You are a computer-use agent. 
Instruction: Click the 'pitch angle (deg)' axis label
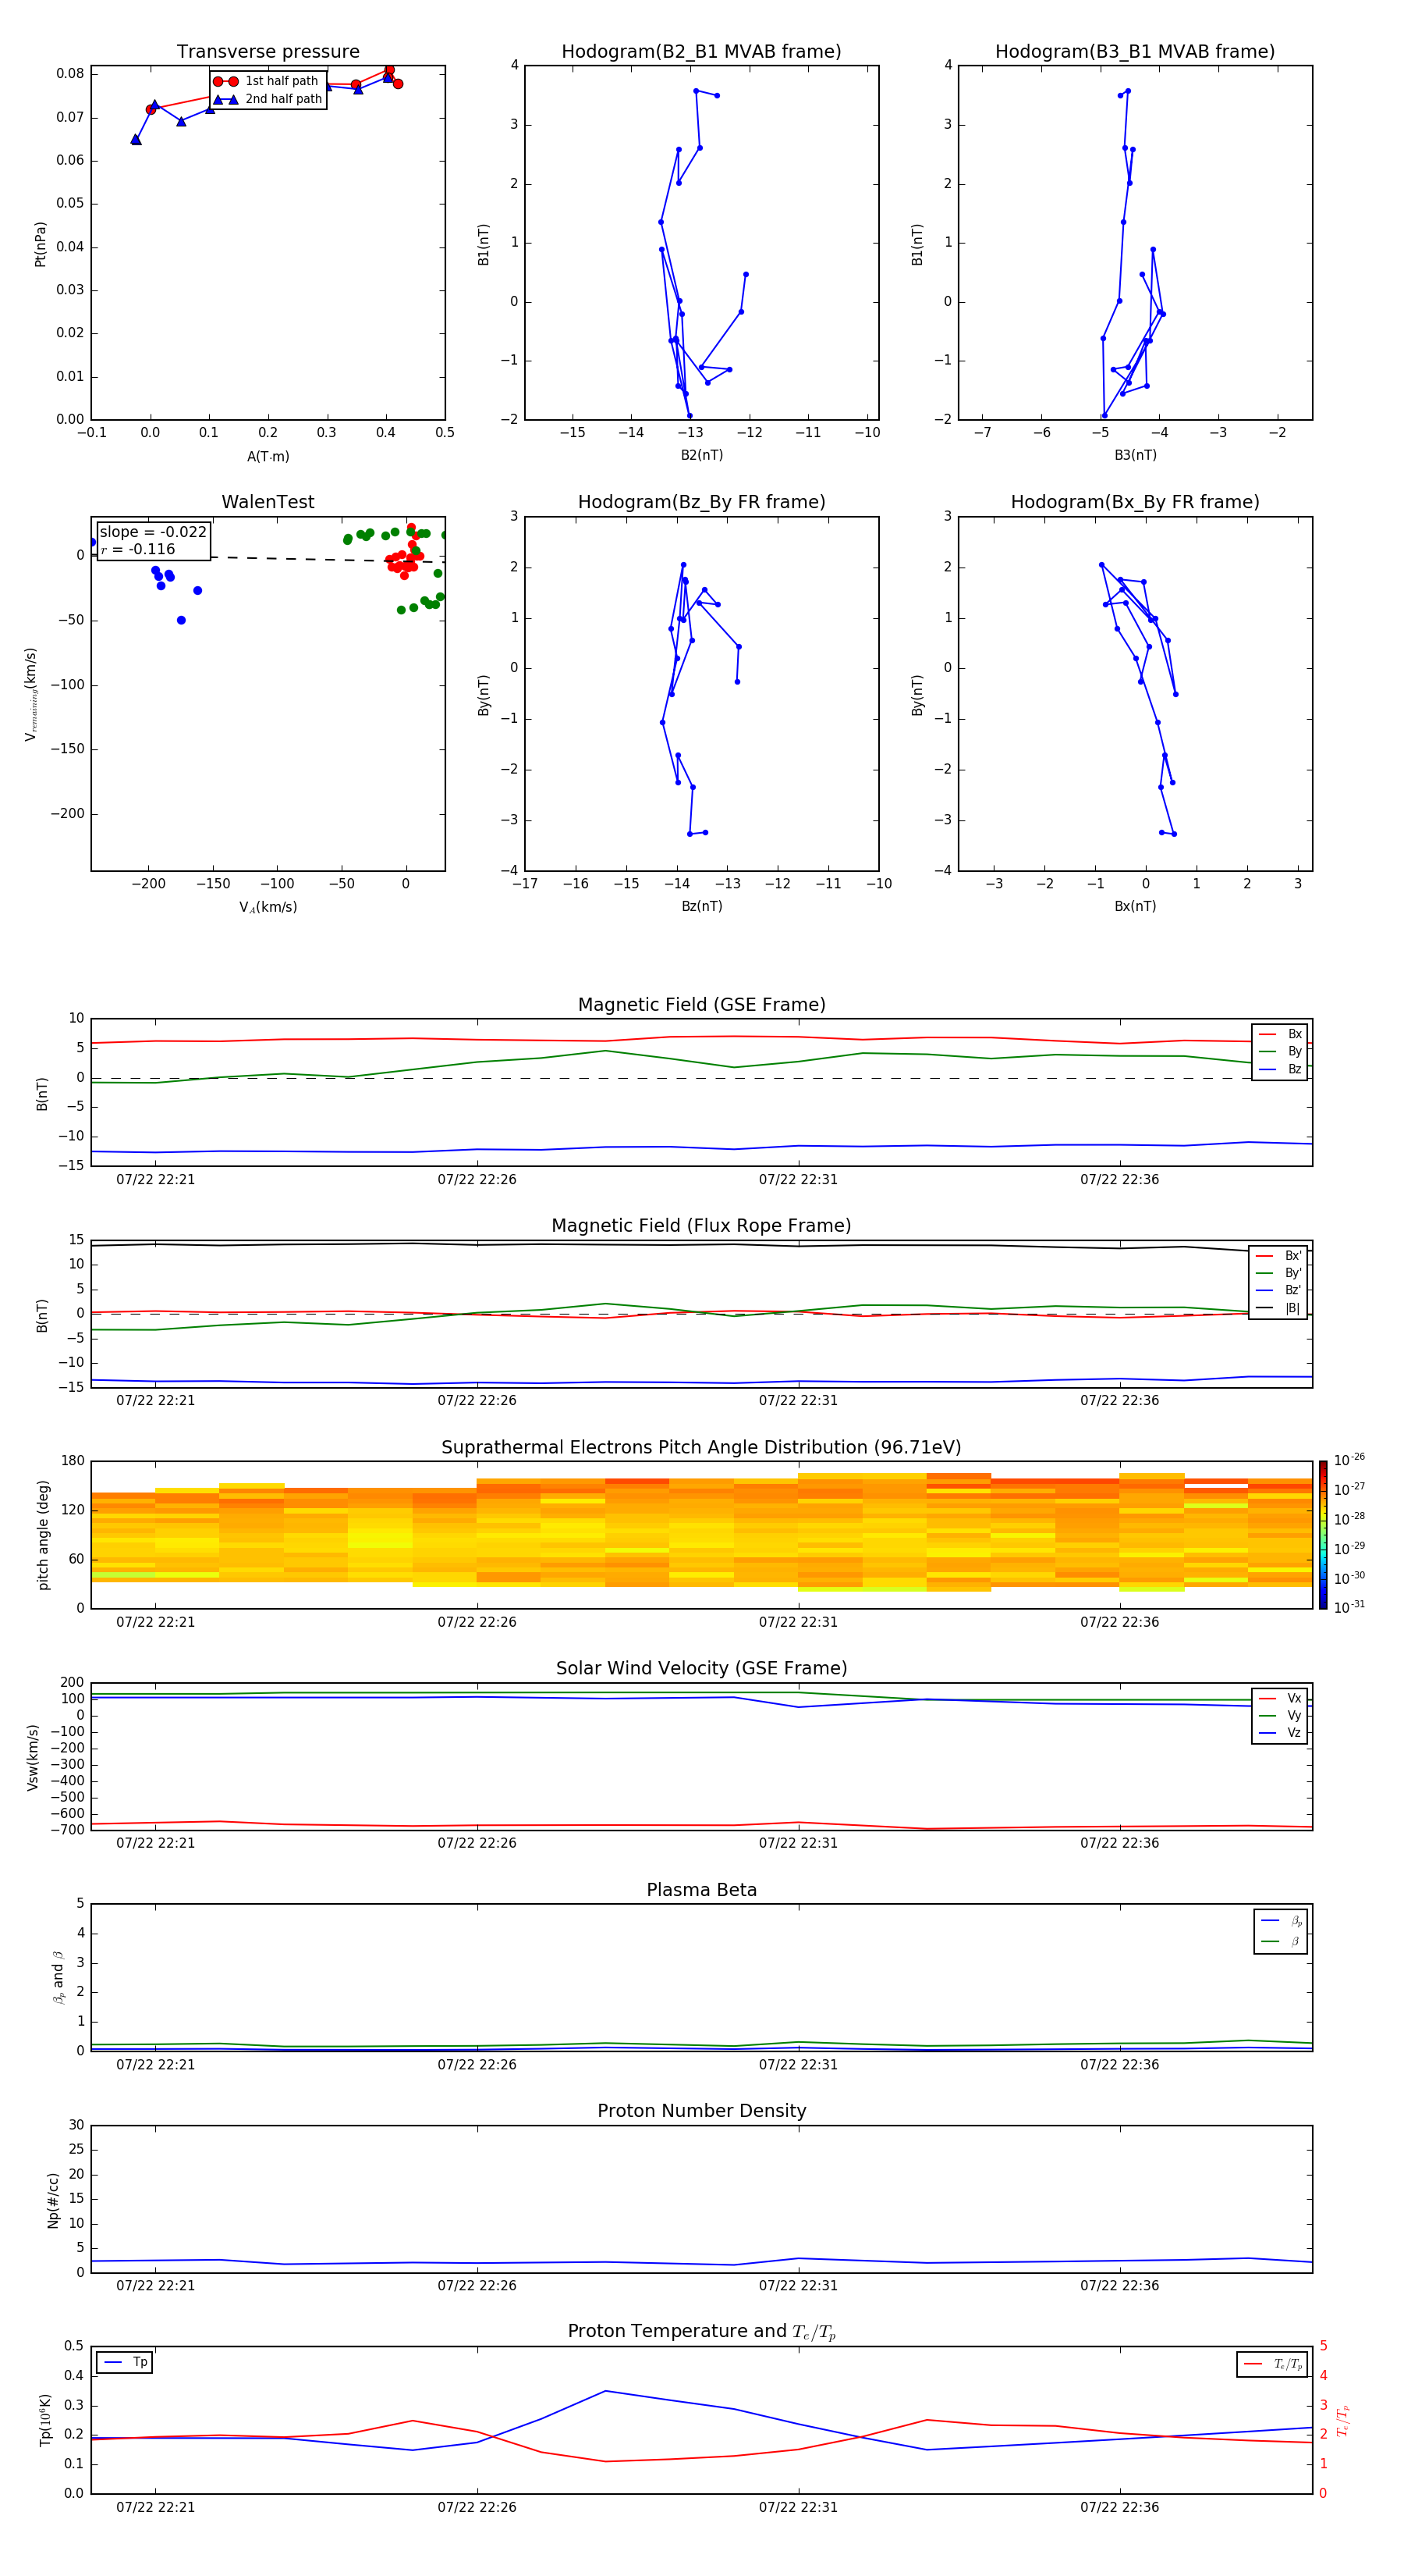tap(43, 1535)
